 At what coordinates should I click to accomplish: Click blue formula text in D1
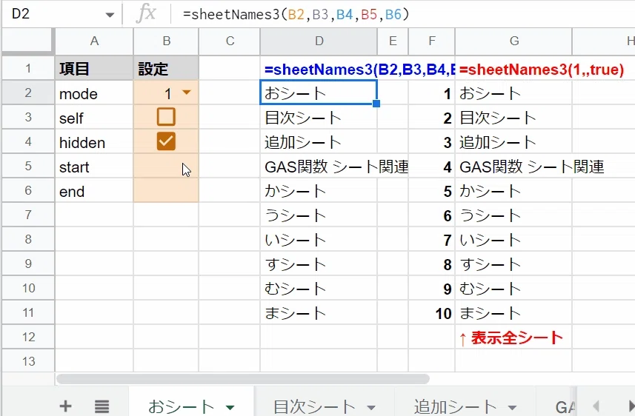tap(359, 69)
